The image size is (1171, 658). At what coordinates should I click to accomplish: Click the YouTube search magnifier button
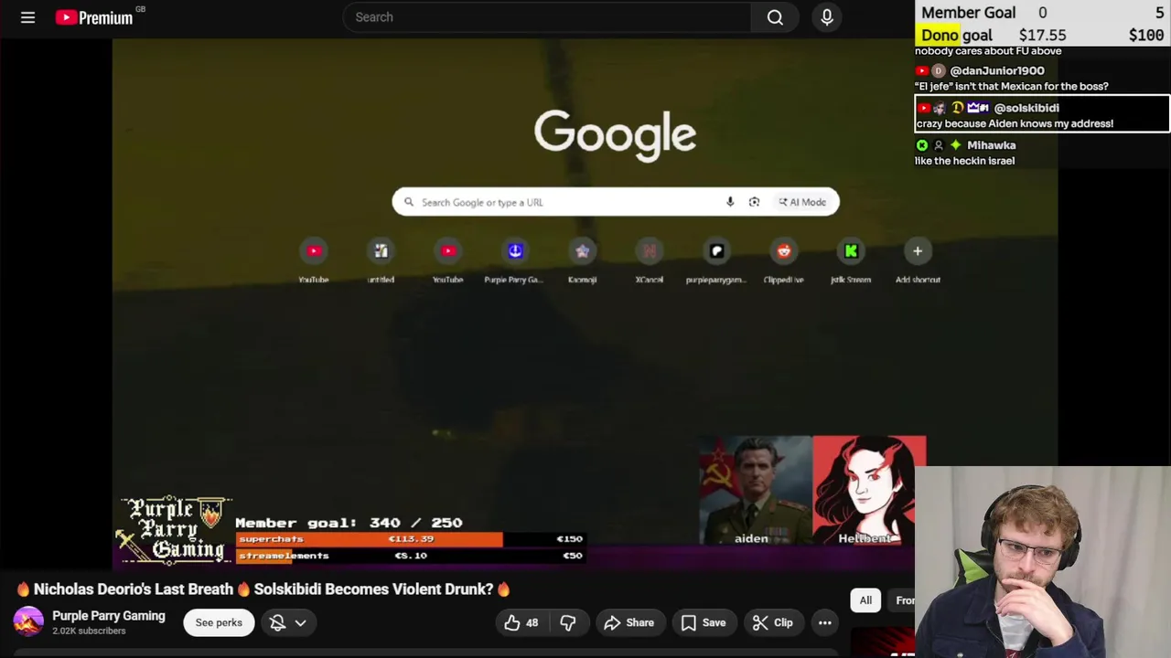click(775, 17)
